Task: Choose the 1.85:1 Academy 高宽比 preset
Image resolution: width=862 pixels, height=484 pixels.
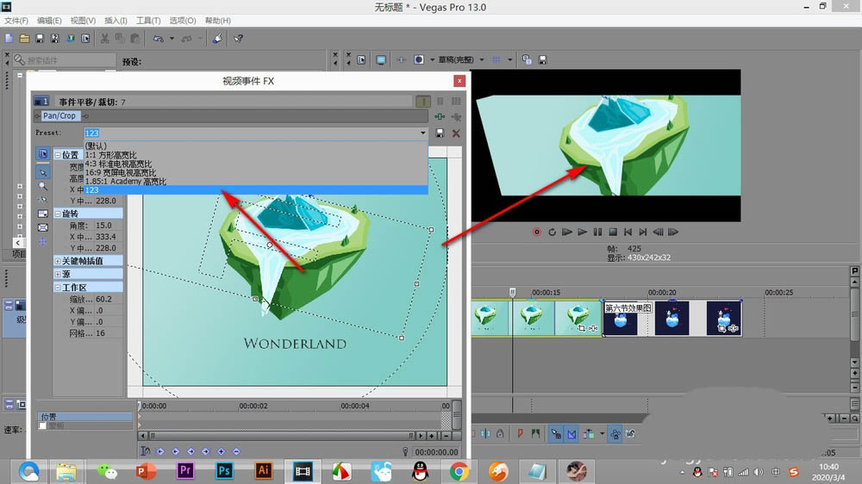Action: pyautogui.click(x=256, y=182)
